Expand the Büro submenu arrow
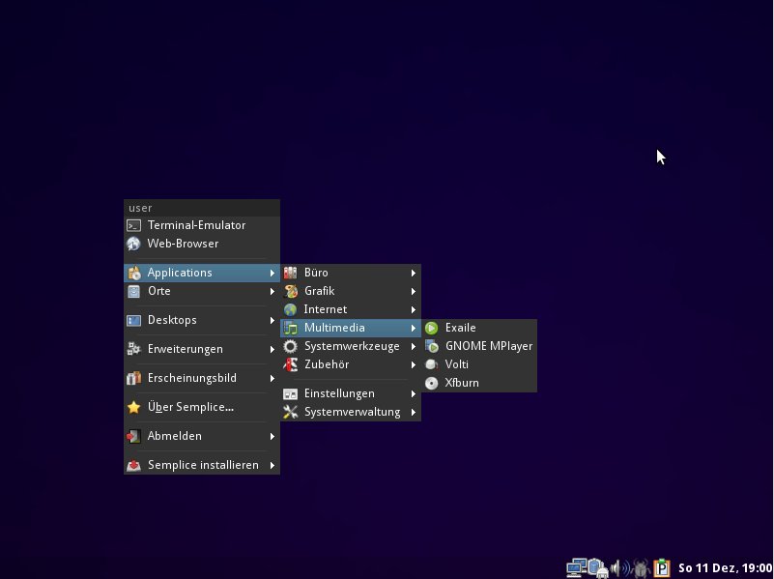 pos(414,273)
